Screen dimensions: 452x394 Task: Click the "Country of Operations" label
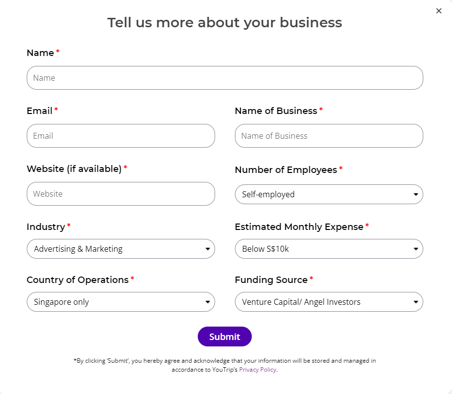point(78,280)
